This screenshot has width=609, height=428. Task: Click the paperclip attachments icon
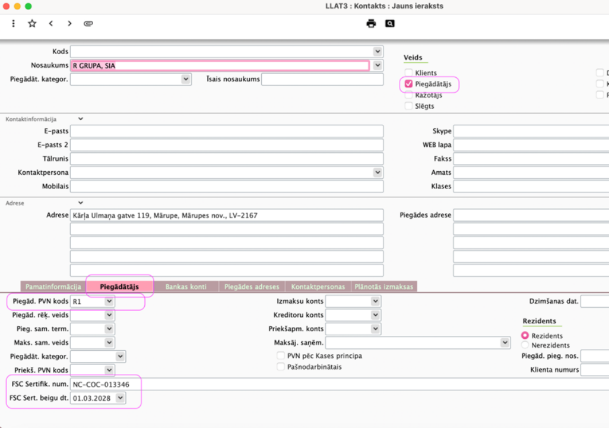click(88, 24)
